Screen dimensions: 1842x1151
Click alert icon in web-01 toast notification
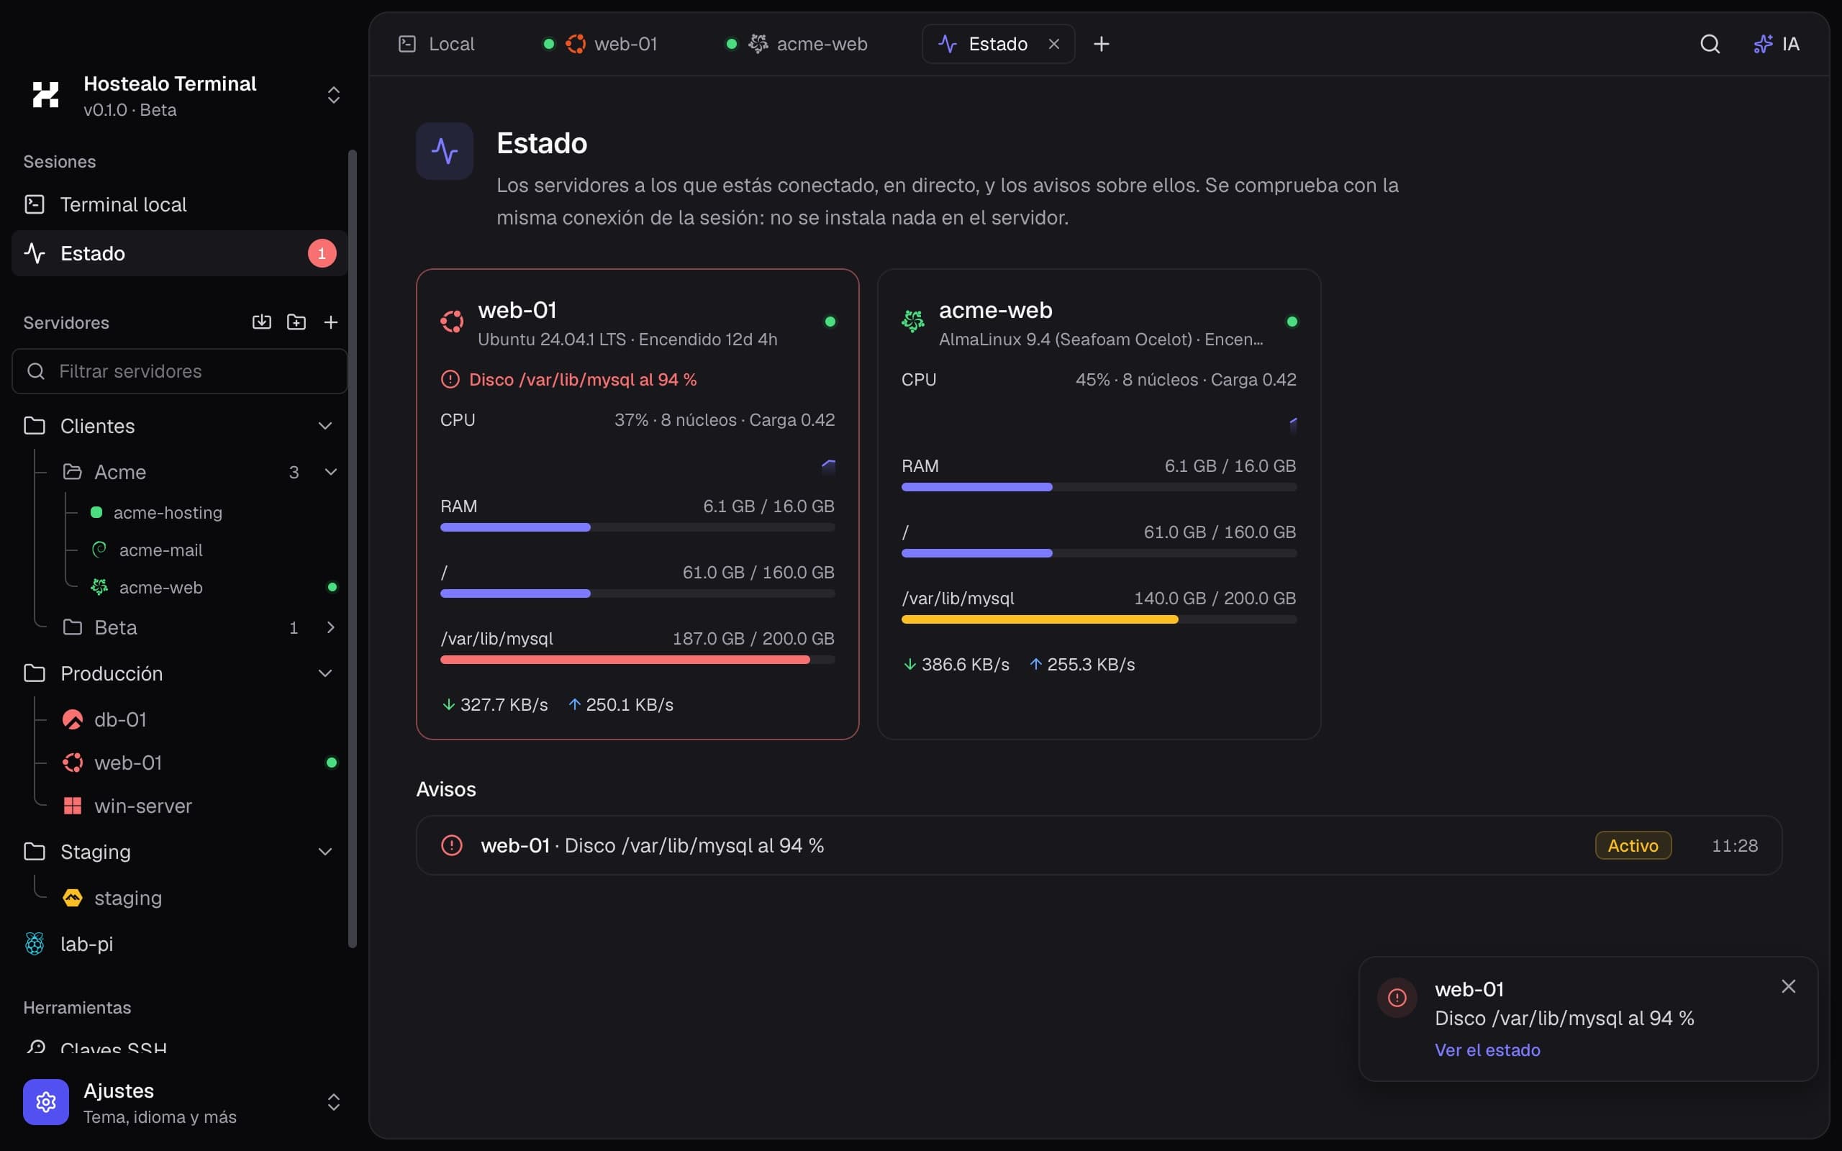coord(1397,997)
